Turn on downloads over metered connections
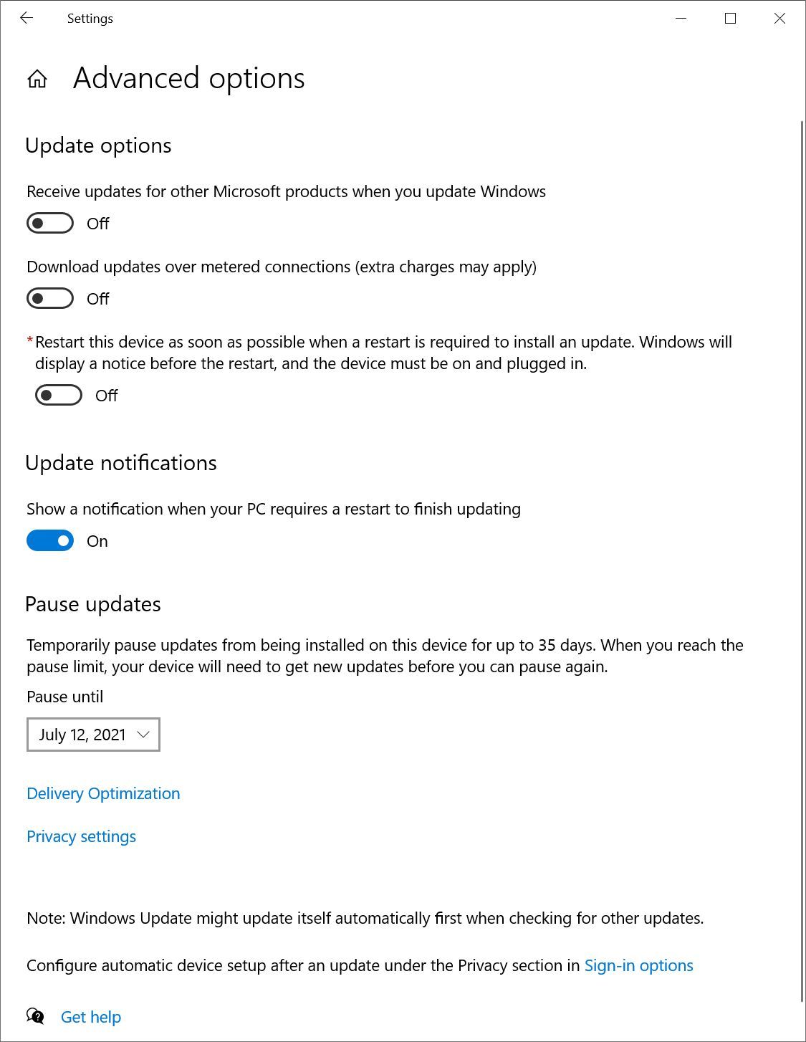Screen dimensions: 806x1042 click(49, 298)
